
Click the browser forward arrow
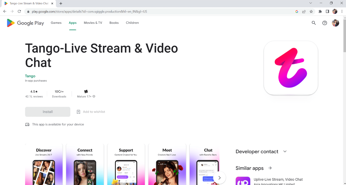[12, 12]
